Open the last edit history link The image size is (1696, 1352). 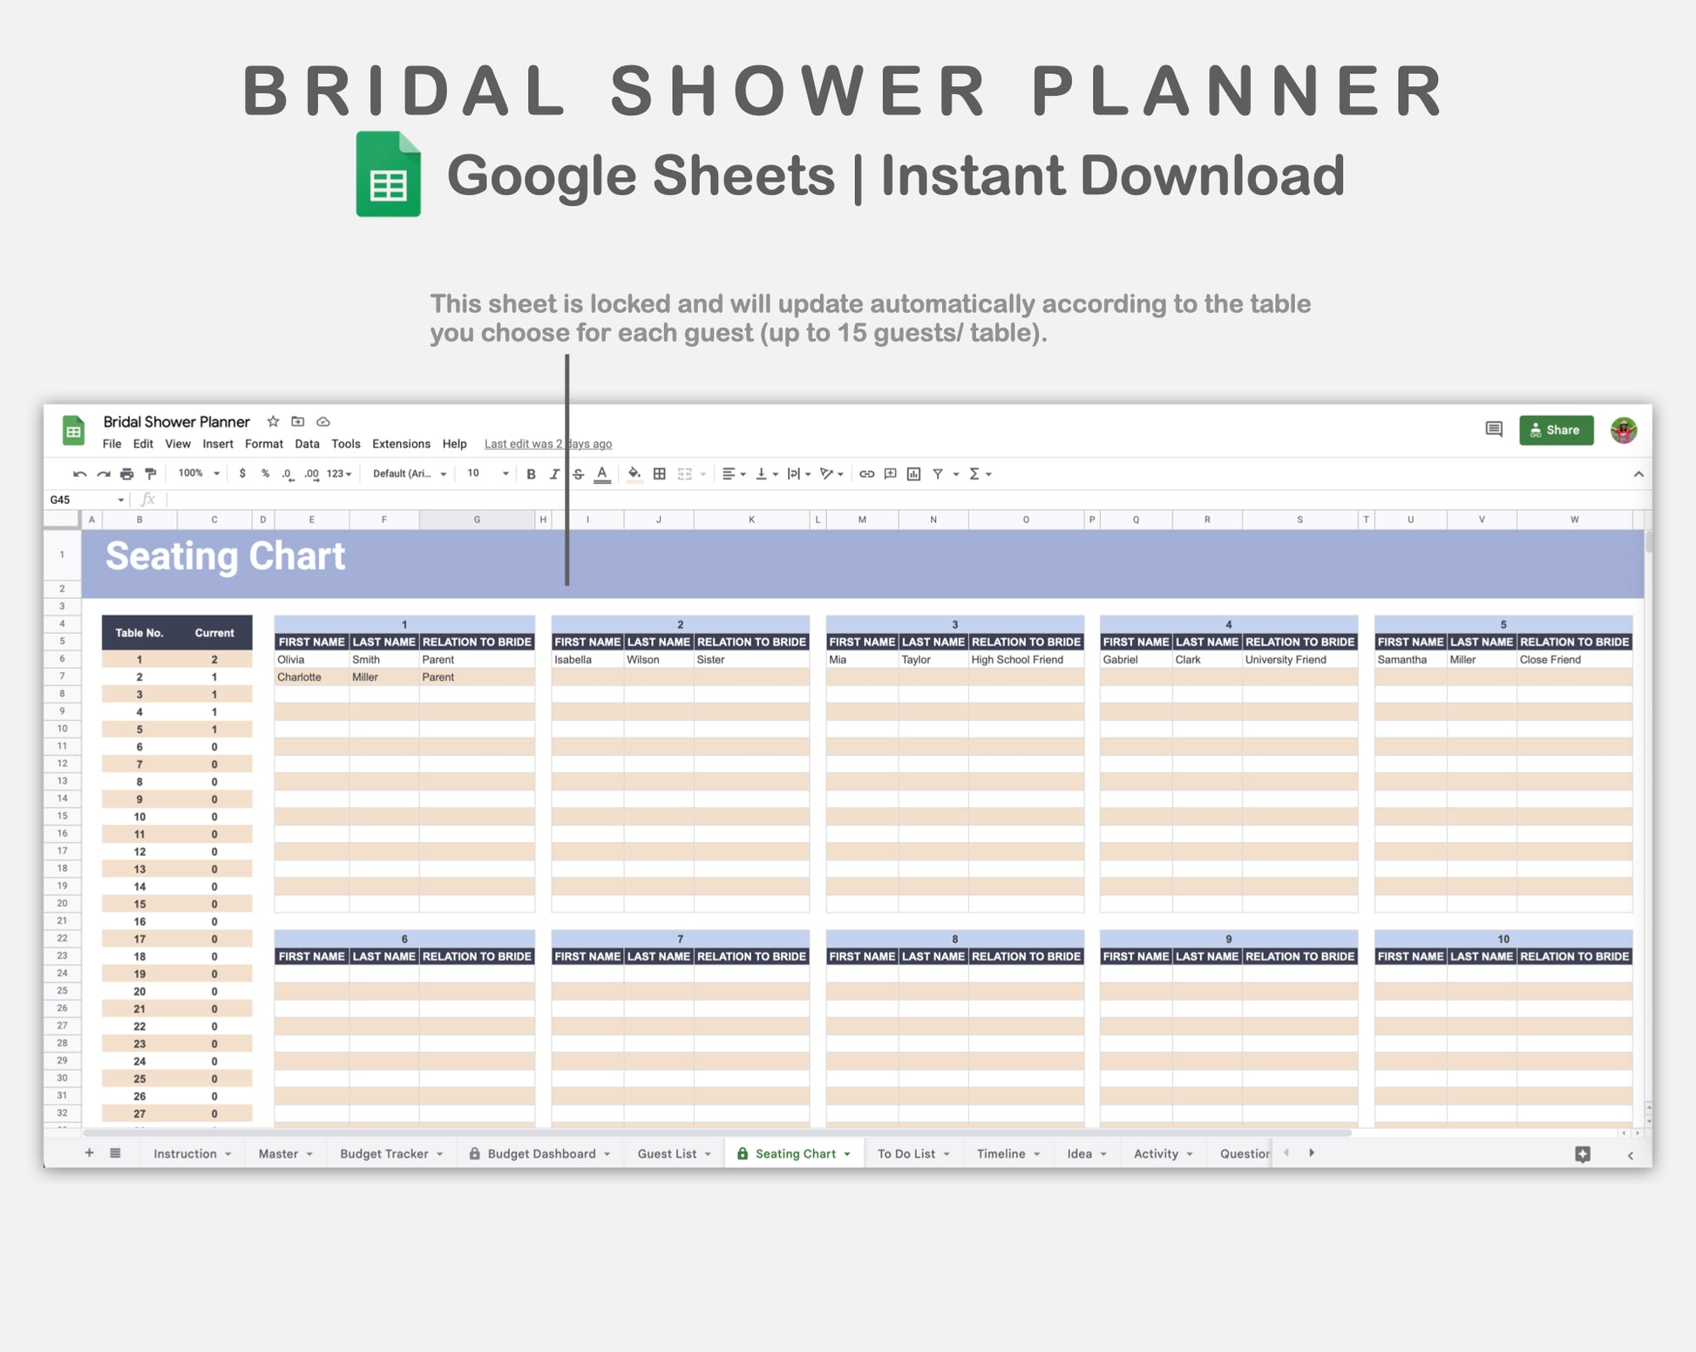tap(548, 444)
